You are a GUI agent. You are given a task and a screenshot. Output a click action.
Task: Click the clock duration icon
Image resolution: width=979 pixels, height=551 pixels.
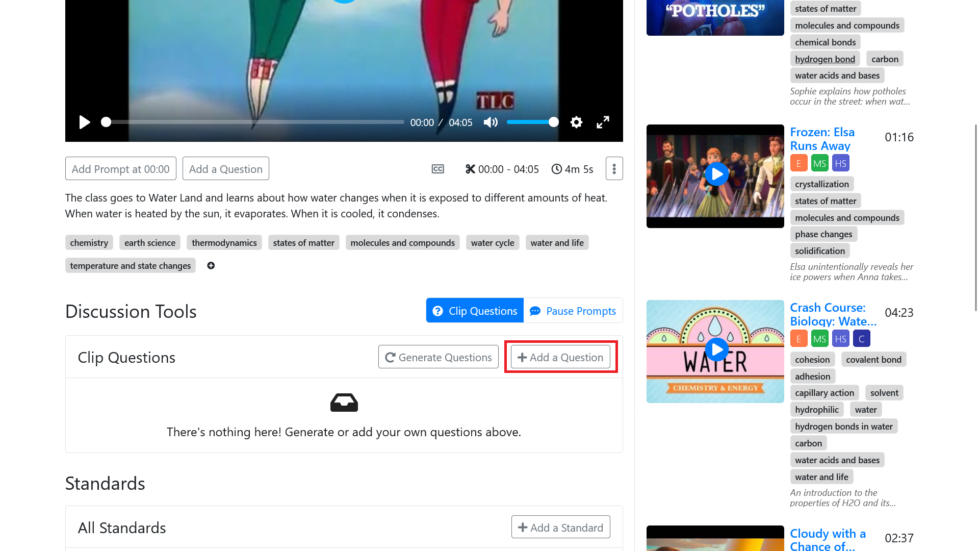[x=557, y=169]
